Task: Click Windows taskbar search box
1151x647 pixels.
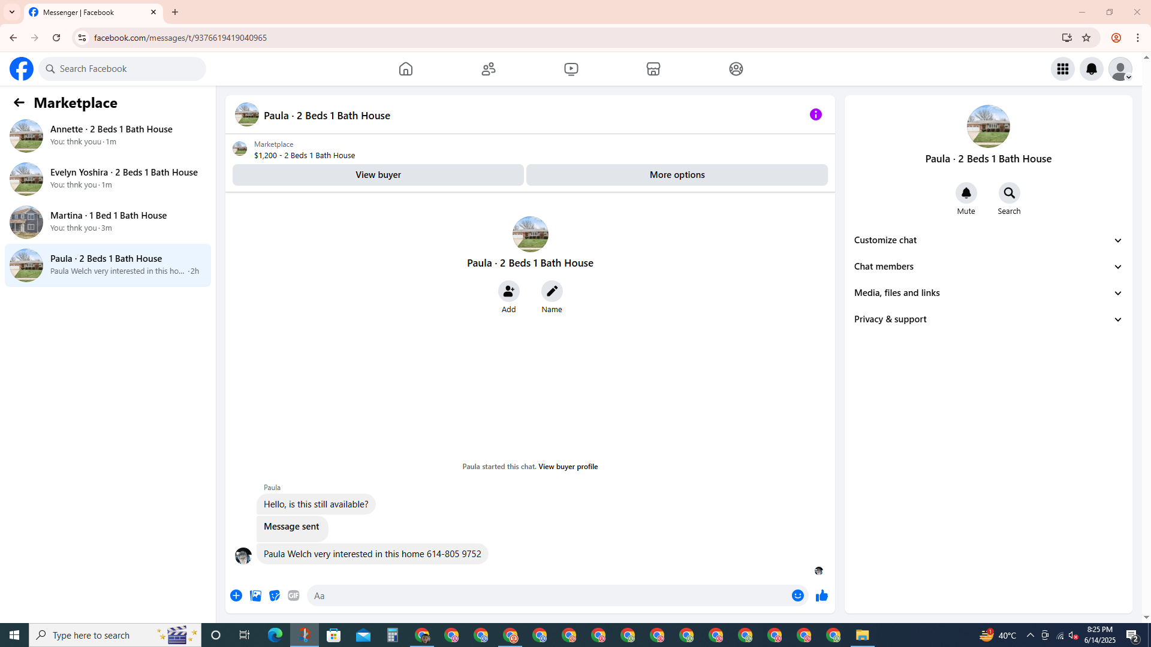Action: click(115, 635)
